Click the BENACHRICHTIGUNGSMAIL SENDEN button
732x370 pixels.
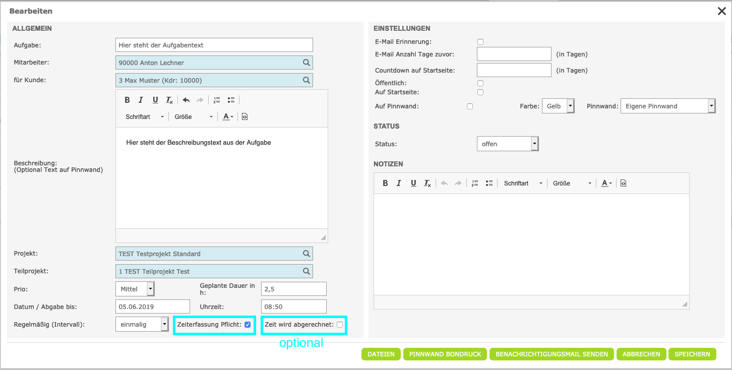[552, 354]
